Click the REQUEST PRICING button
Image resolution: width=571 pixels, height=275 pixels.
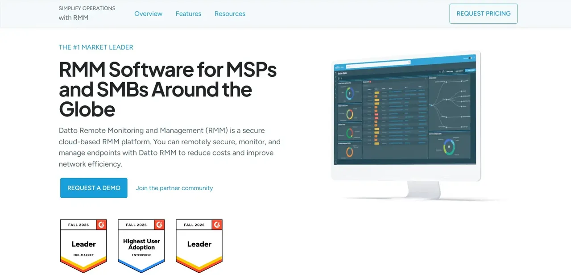[x=484, y=13]
